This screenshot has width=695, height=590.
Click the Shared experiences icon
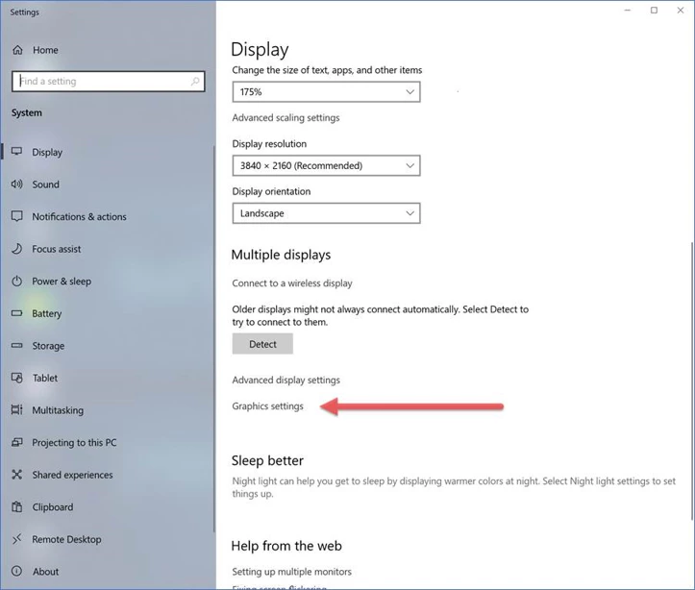tap(17, 475)
